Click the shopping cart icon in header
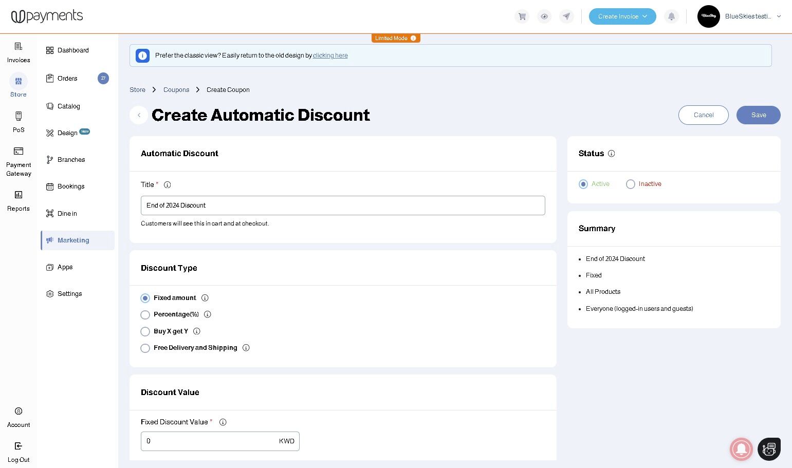The width and height of the screenshot is (792, 468). 522,16
